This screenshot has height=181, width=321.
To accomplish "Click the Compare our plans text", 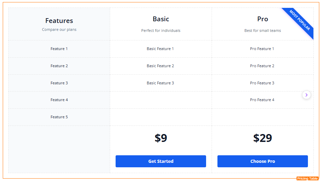I will click(59, 29).
